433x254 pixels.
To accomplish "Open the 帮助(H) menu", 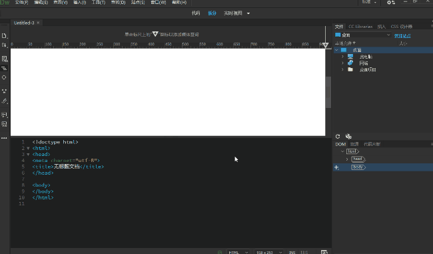I will coord(179,3).
